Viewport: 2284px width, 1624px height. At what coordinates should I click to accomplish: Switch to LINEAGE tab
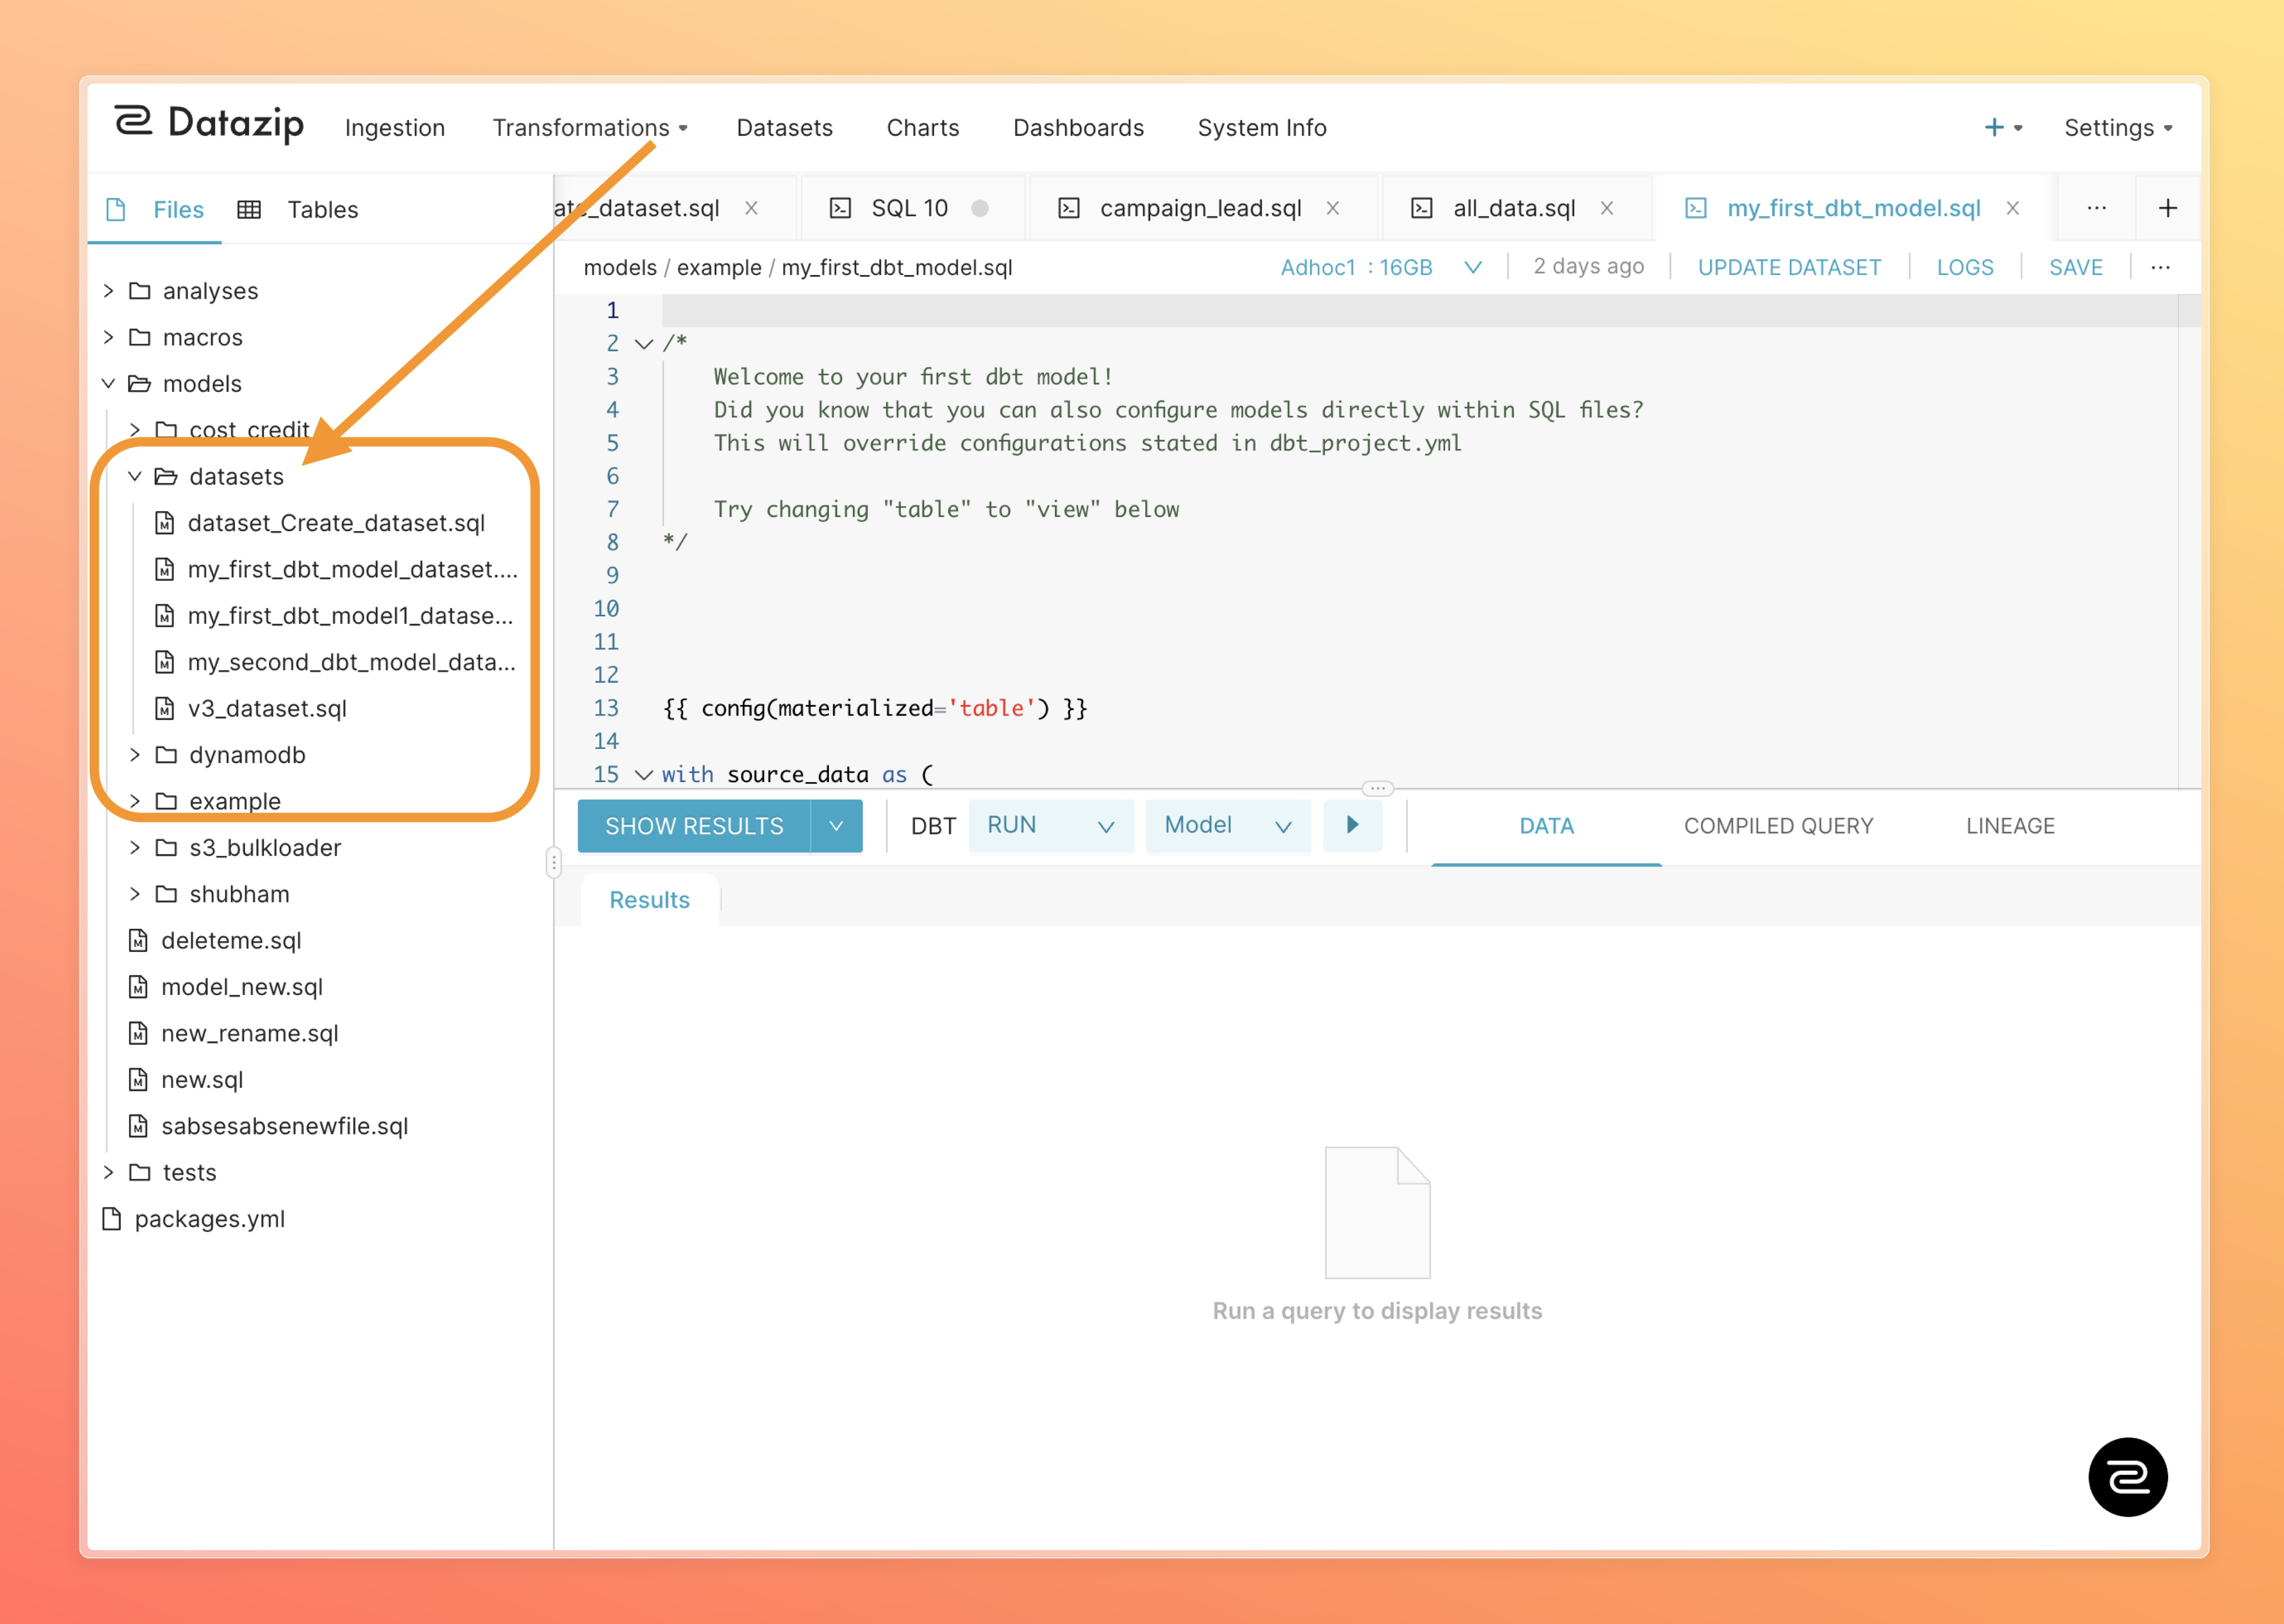(2010, 826)
